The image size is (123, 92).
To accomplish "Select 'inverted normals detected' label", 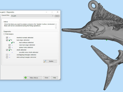I will point(25,38).
